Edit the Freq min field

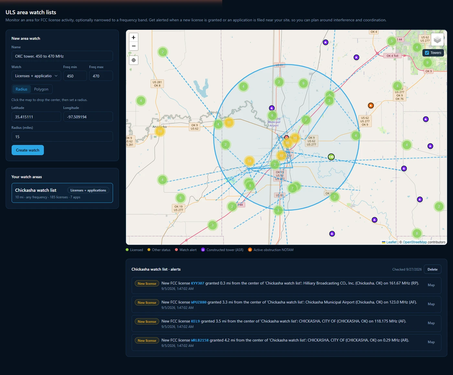[75, 76]
